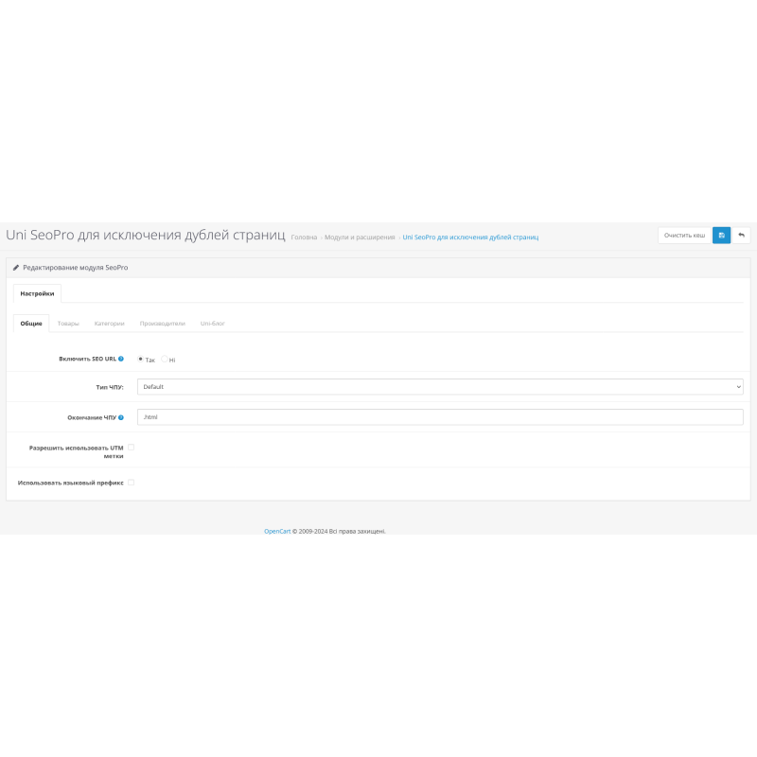Follow the Головна breadcrumb link
The image size is (757, 757).
click(x=304, y=237)
